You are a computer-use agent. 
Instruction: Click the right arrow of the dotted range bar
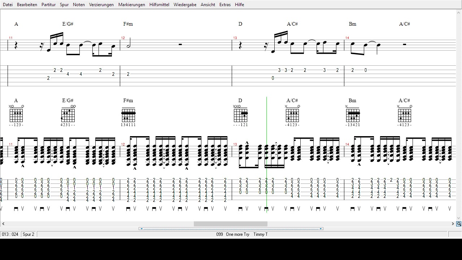(321, 229)
